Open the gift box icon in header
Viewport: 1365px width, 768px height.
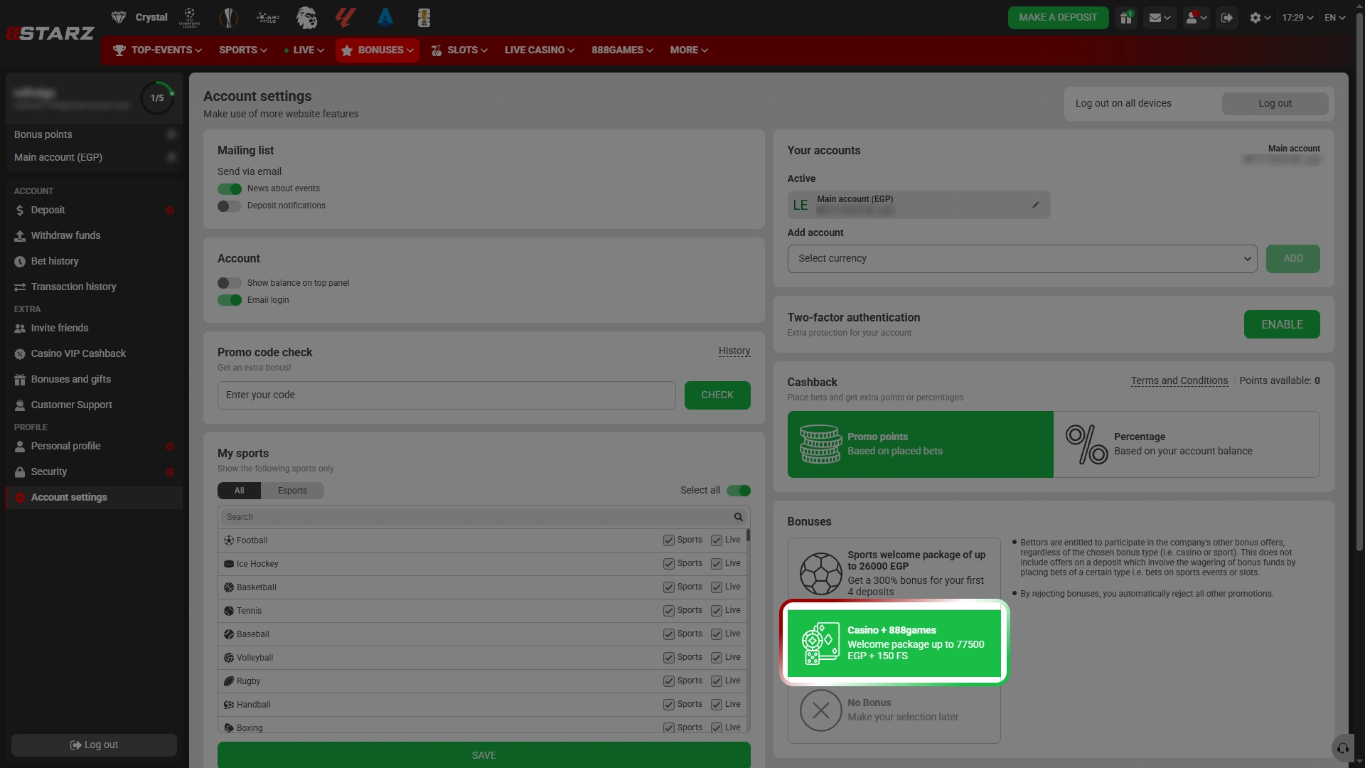point(1126,18)
